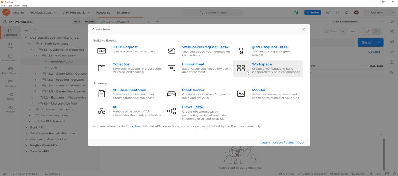Open Flows in the left sidebar
The width and height of the screenshot is (398, 176).
pyautogui.click(x=10, y=96)
